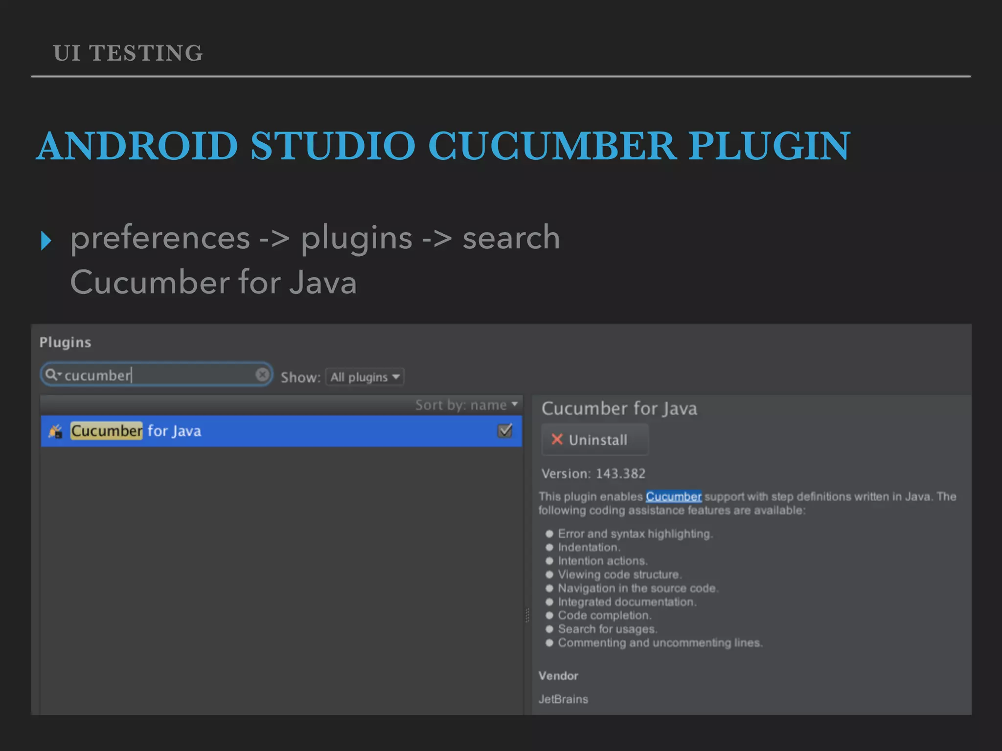Clear the cucumber search text
The width and height of the screenshot is (1002, 751).
click(262, 375)
